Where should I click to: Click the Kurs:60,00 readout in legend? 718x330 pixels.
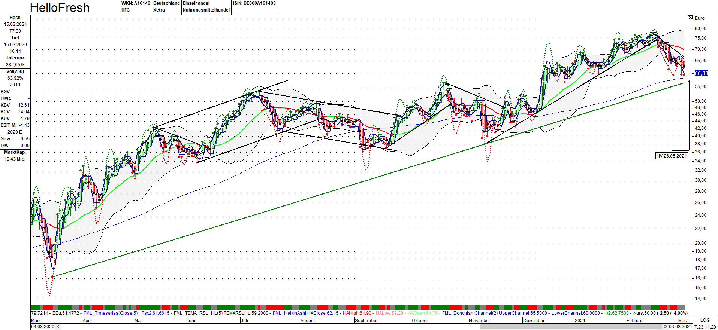click(x=645, y=313)
